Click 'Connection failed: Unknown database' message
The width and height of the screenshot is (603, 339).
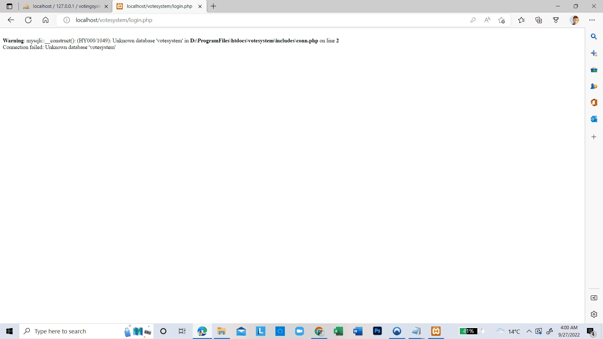[59, 47]
